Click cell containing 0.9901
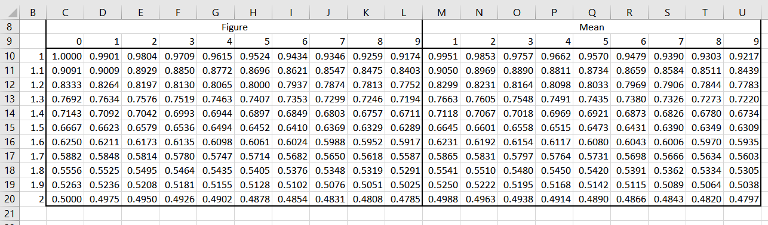Image resolution: width=768 pixels, height=225 pixels. tap(102, 57)
